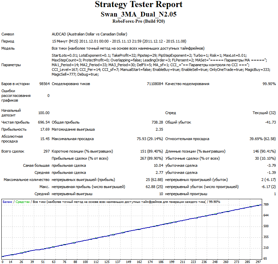Select modelled ticks value 71108084

(155, 84)
